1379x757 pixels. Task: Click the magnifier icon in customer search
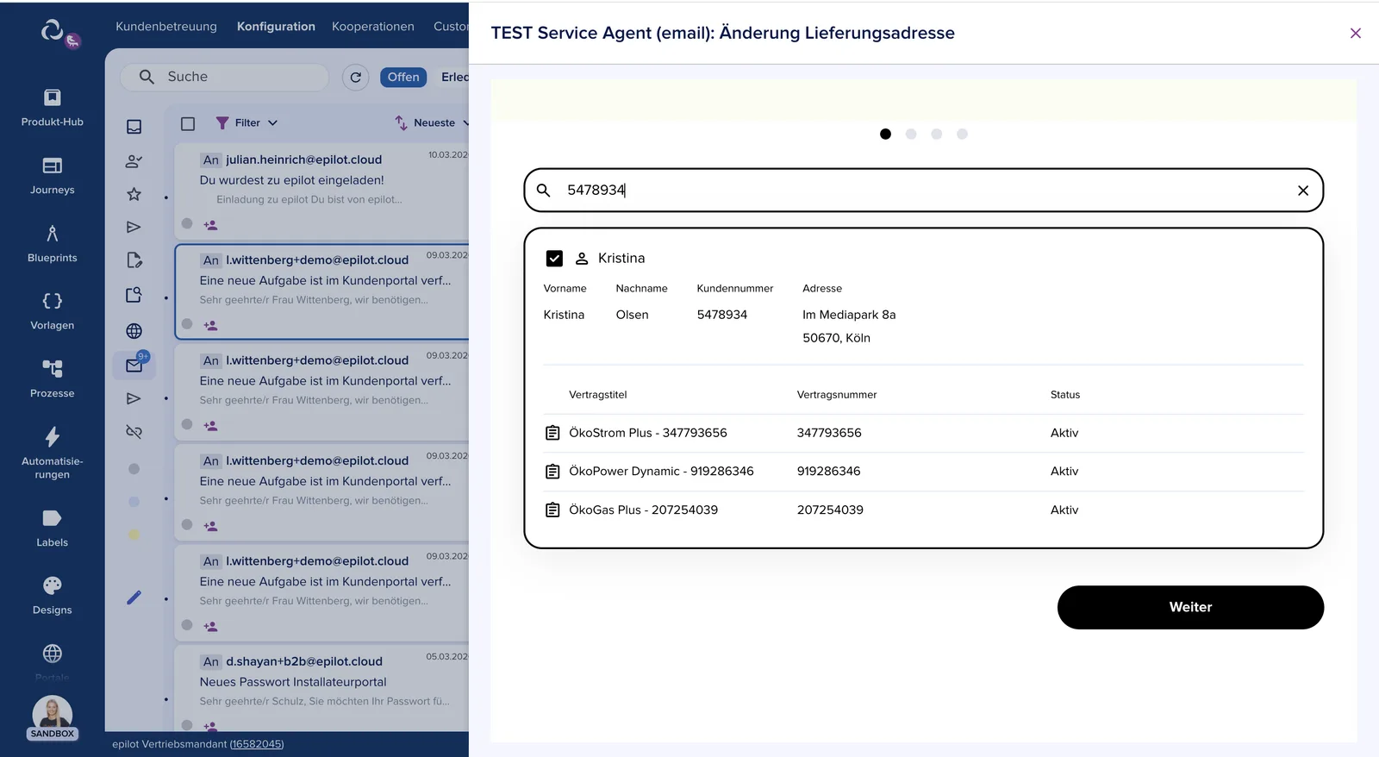tap(543, 190)
